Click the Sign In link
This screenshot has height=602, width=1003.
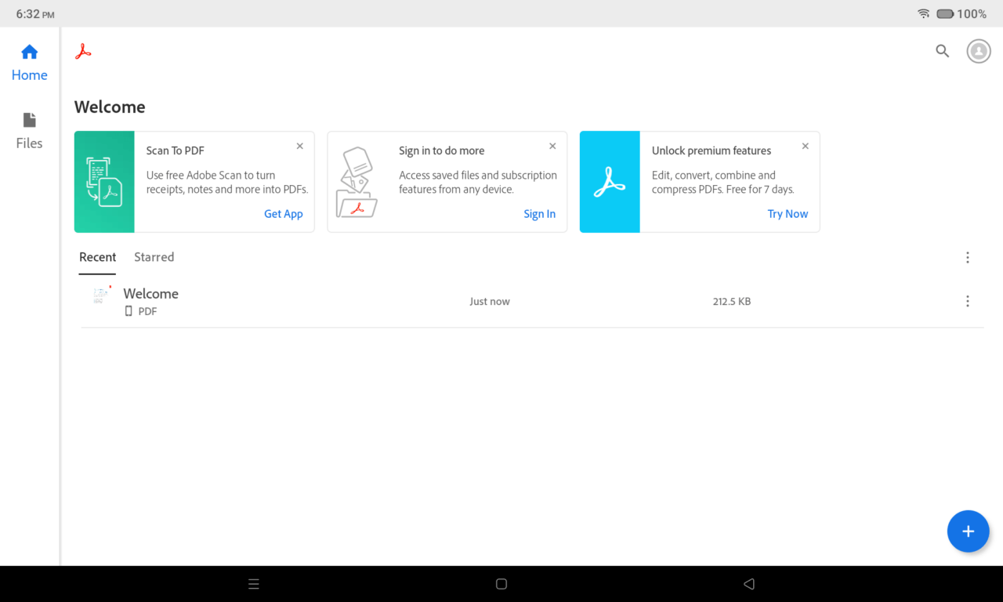tap(539, 213)
